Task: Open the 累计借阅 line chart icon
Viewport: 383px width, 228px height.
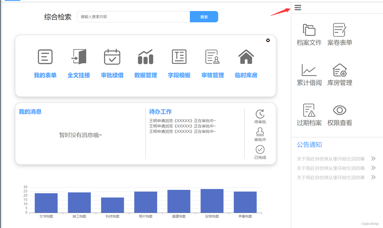Action: (309, 70)
